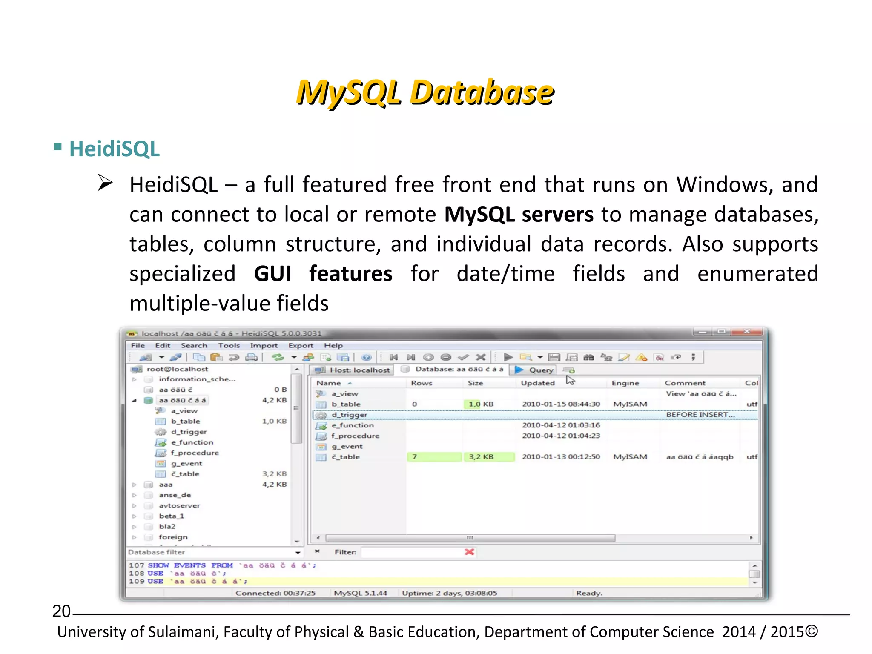The height and width of the screenshot is (654, 872).
Task: Open the File menu
Action: coord(138,345)
